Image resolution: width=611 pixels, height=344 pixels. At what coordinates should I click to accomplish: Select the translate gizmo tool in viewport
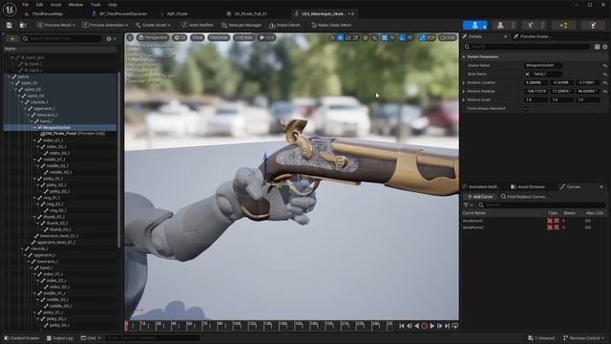click(341, 37)
